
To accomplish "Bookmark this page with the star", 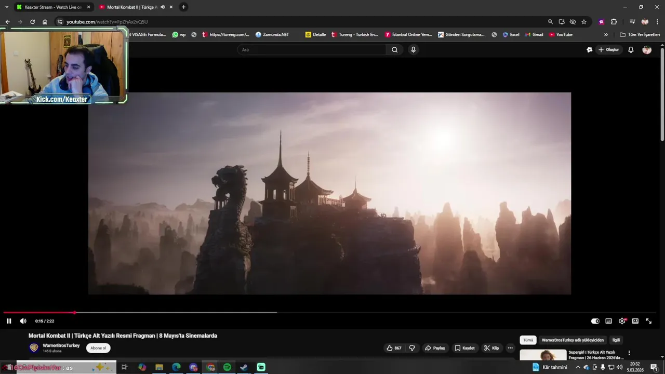I will (x=584, y=22).
